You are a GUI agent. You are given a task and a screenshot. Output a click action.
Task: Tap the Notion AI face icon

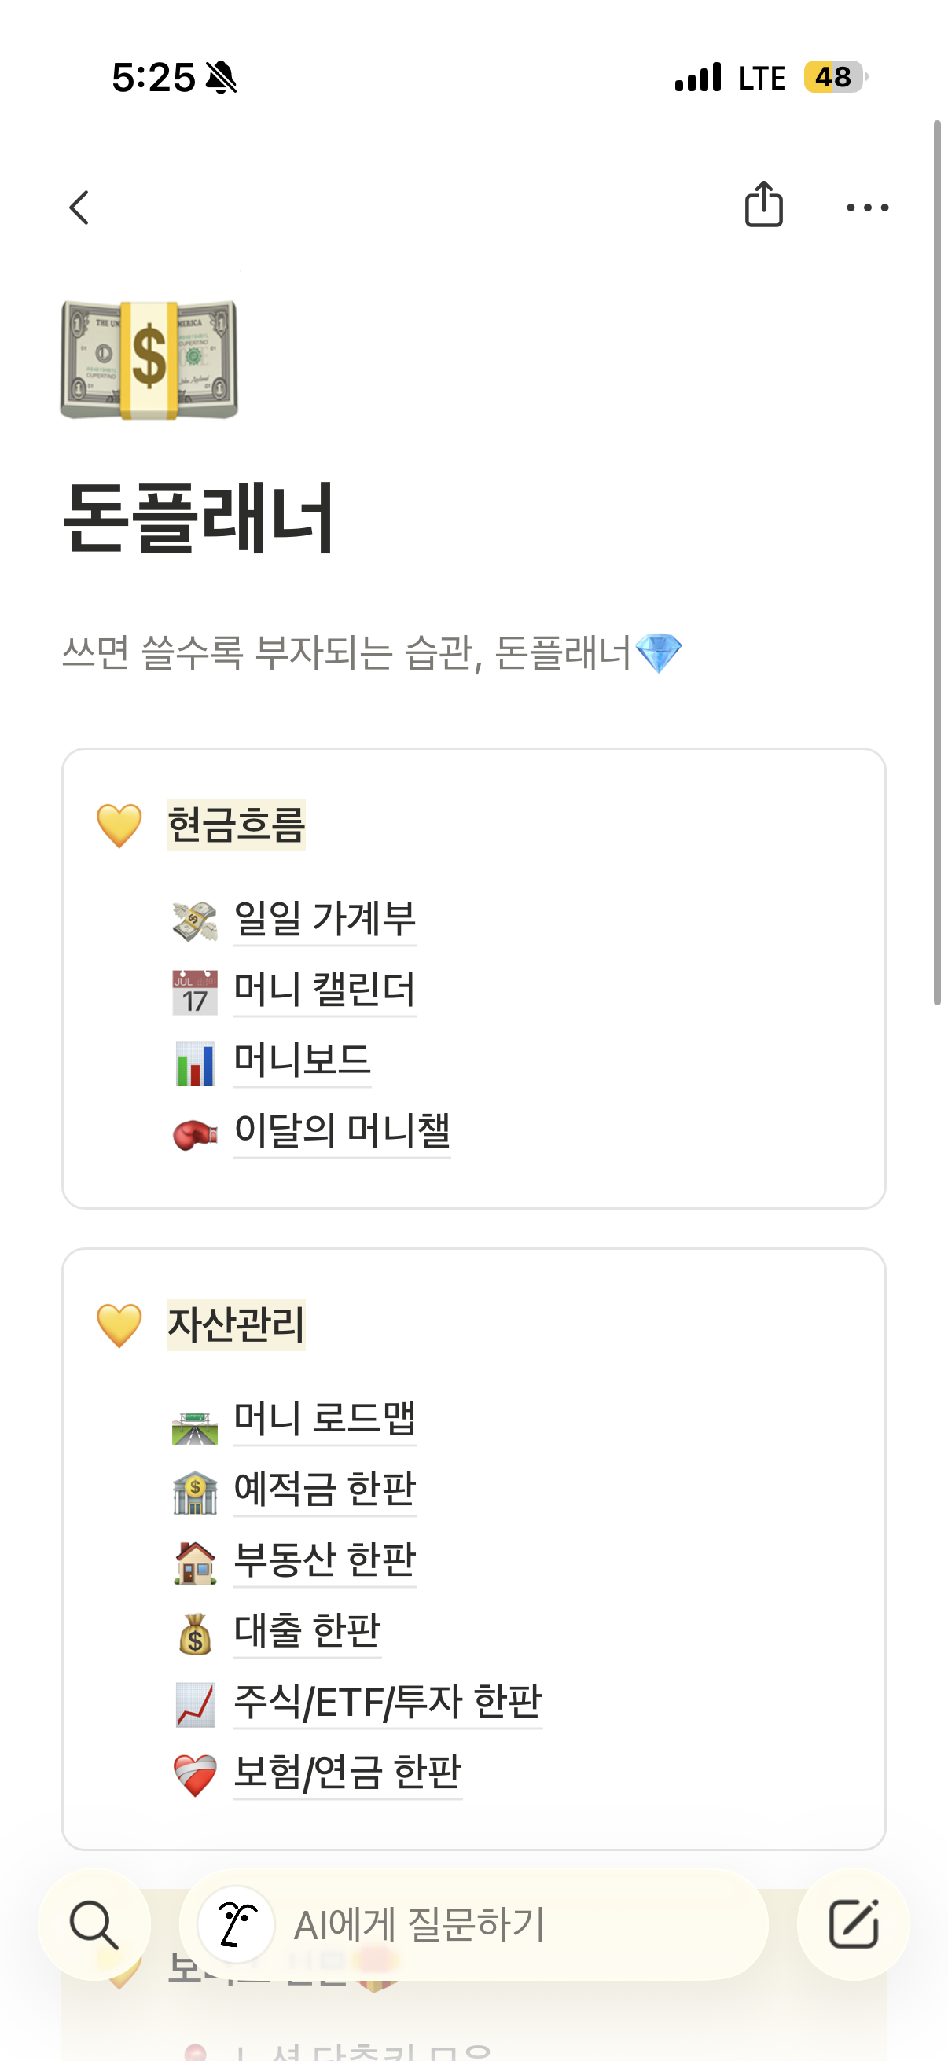point(235,1925)
